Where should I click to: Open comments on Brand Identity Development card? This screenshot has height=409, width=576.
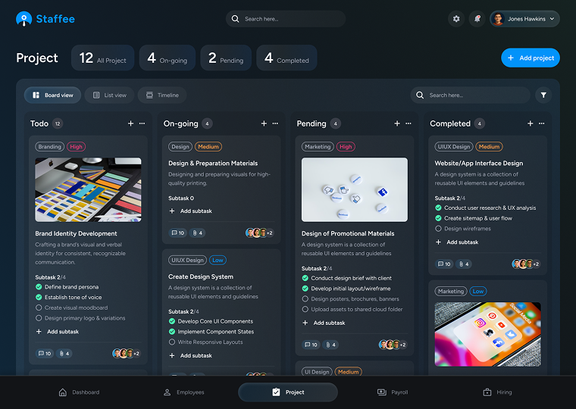[45, 353]
